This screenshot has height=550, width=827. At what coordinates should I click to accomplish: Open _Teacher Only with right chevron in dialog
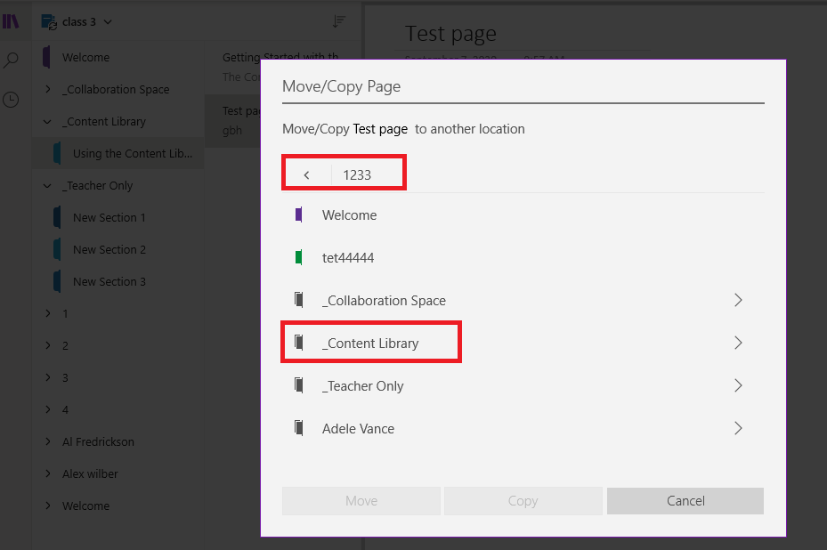point(738,385)
